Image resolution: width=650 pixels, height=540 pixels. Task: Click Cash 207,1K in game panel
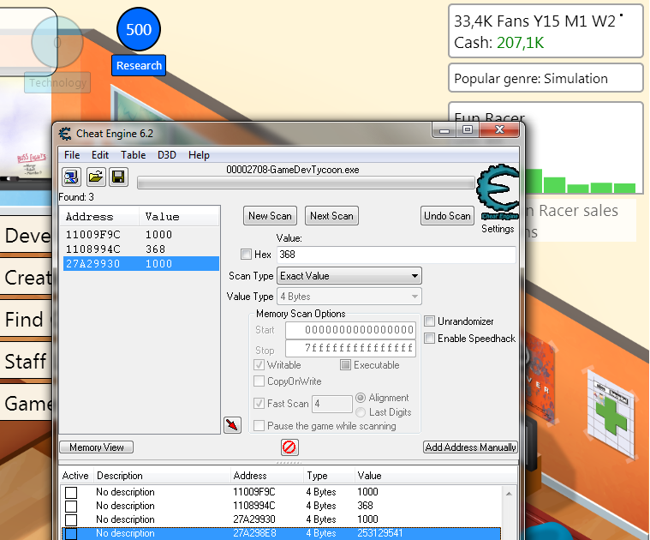pos(498,43)
